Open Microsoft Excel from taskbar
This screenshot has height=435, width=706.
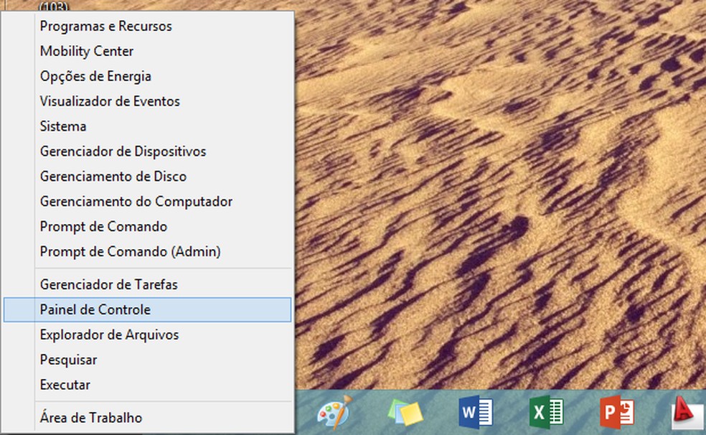pos(546,412)
